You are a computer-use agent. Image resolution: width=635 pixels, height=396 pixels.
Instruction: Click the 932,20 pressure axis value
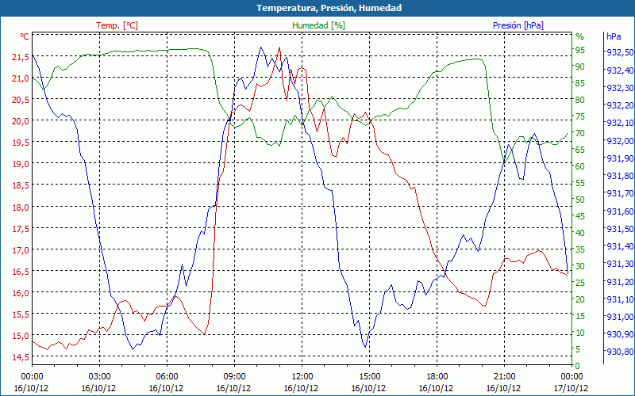(x=620, y=105)
